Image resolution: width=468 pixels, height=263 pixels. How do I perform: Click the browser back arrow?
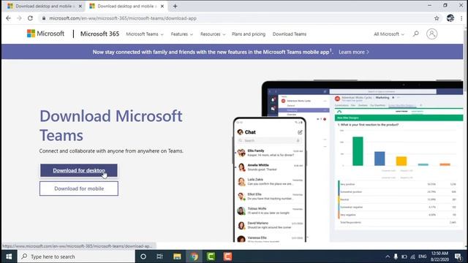pos(8,18)
